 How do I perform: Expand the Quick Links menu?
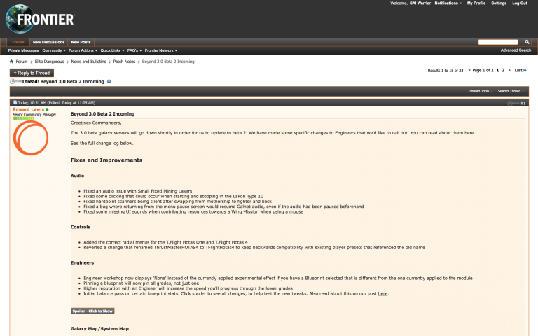pyautogui.click(x=112, y=50)
